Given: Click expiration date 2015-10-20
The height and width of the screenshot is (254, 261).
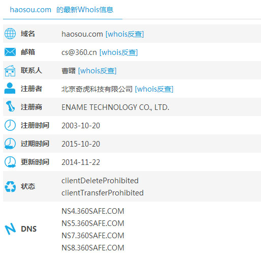Looking at the screenshot, I should pyautogui.click(x=81, y=144).
